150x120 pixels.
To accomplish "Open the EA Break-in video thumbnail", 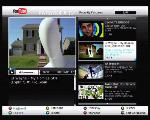I will [x=91, y=71].
